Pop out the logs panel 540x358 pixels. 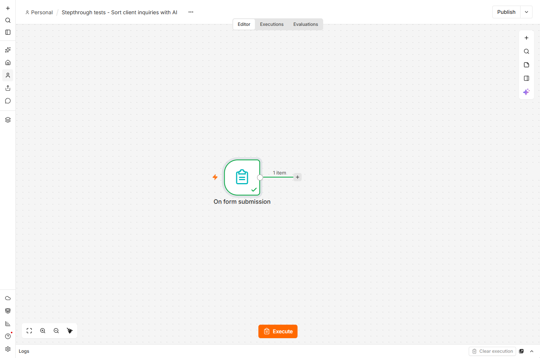(x=521, y=351)
